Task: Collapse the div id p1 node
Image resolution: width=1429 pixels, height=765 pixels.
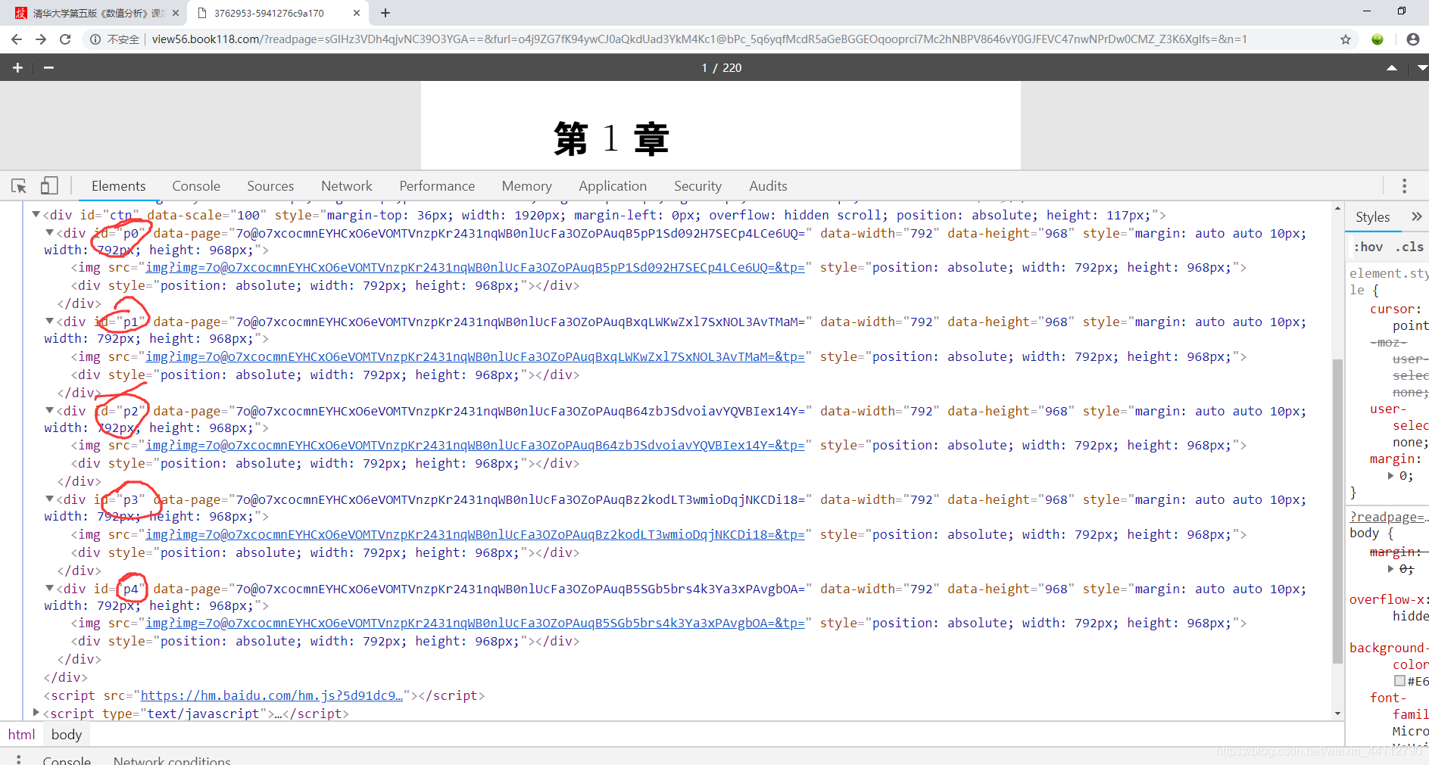Action: tap(49, 322)
